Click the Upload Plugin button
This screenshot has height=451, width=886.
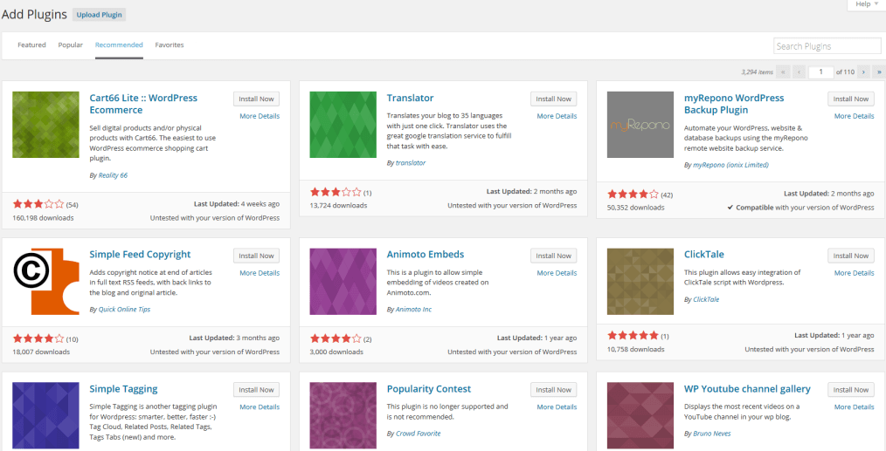(x=100, y=15)
